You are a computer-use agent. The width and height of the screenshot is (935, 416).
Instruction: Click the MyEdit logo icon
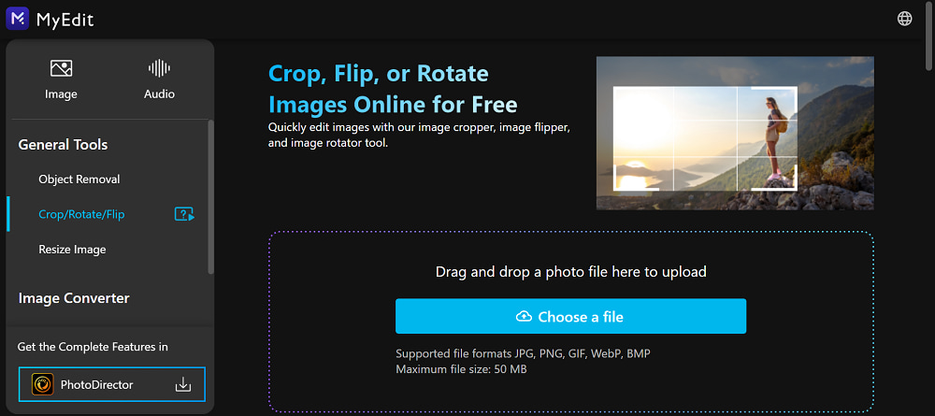coord(17,19)
